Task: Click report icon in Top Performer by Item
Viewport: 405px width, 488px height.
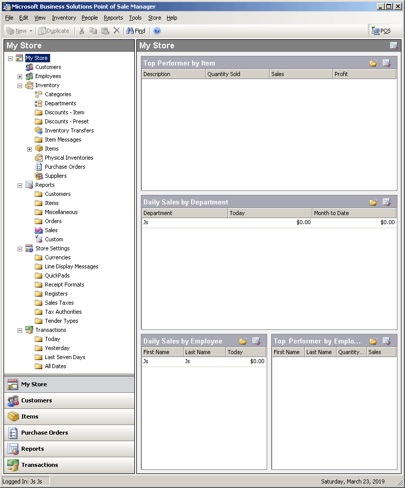Action: [386, 63]
